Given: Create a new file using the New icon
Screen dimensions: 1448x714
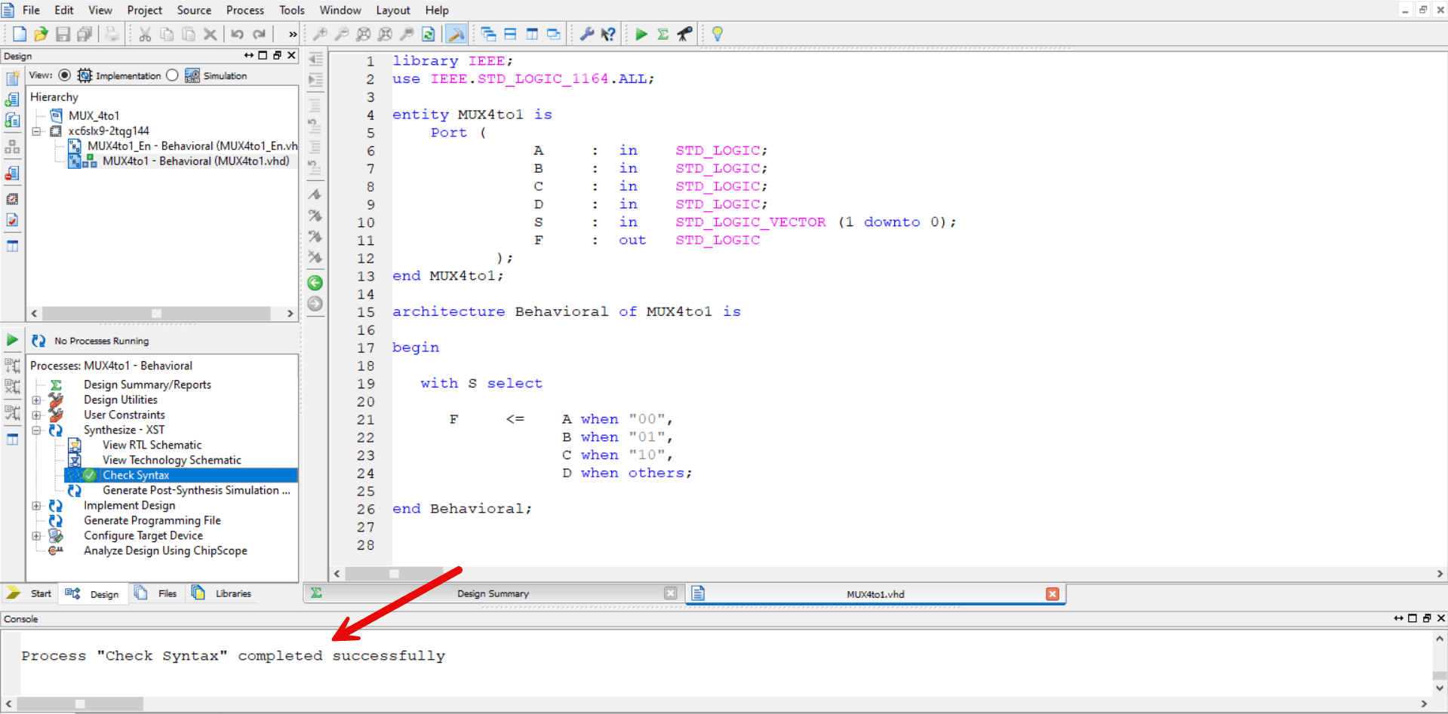Looking at the screenshot, I should pos(19,33).
